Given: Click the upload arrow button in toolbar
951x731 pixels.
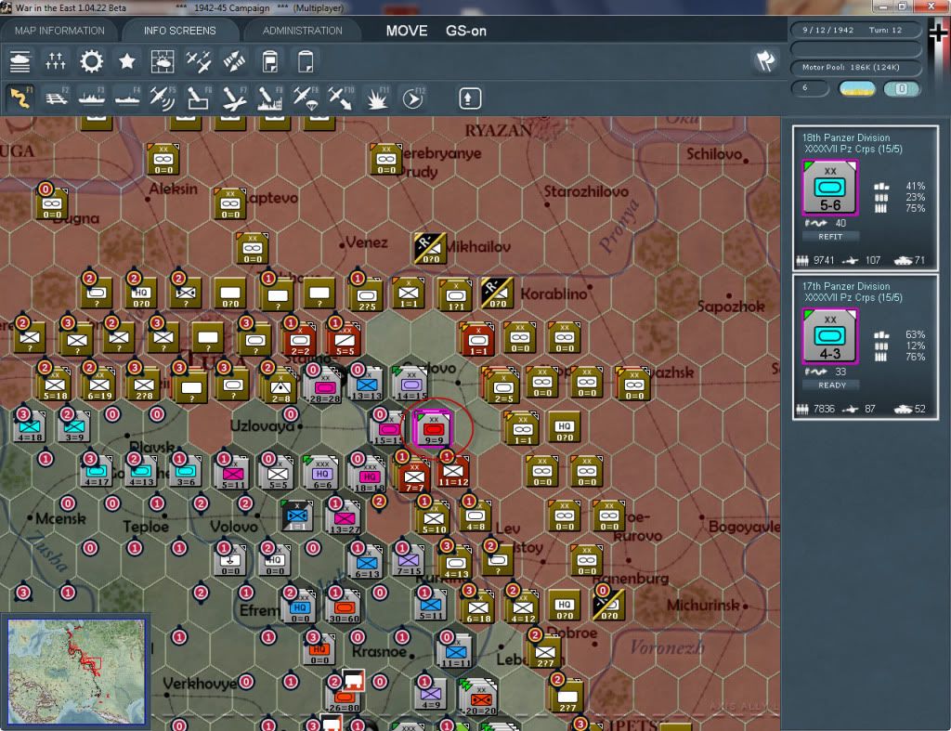Looking at the screenshot, I should (469, 98).
